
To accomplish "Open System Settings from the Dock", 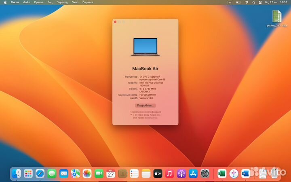I will [x=205, y=174].
